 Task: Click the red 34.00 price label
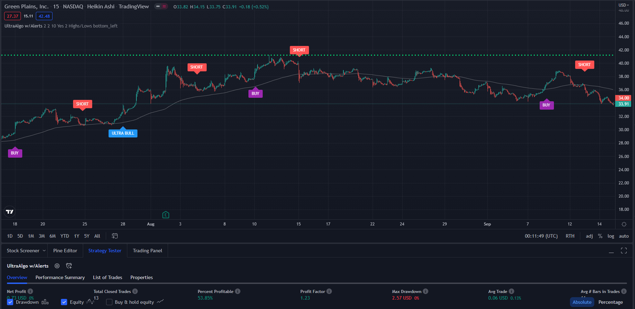(624, 98)
